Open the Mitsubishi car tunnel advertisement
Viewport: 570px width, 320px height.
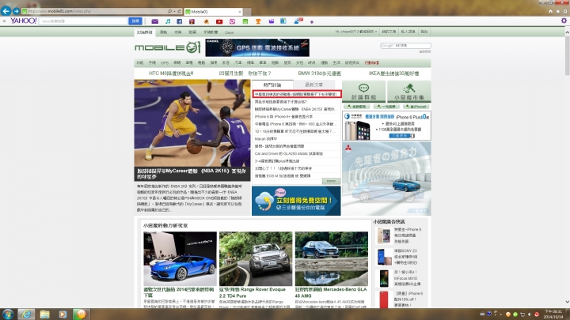click(386, 178)
